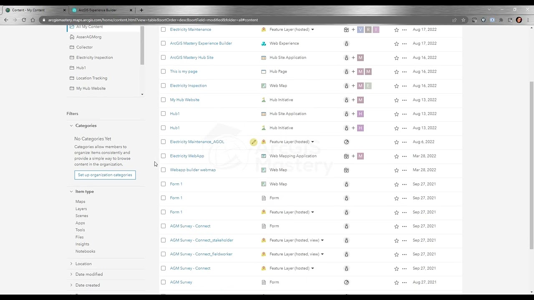Open a new browser tab
Screen dimensions: 534x300
pos(141,10)
